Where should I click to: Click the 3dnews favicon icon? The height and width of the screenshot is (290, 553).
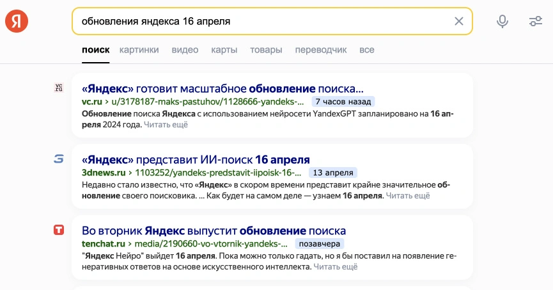point(59,159)
